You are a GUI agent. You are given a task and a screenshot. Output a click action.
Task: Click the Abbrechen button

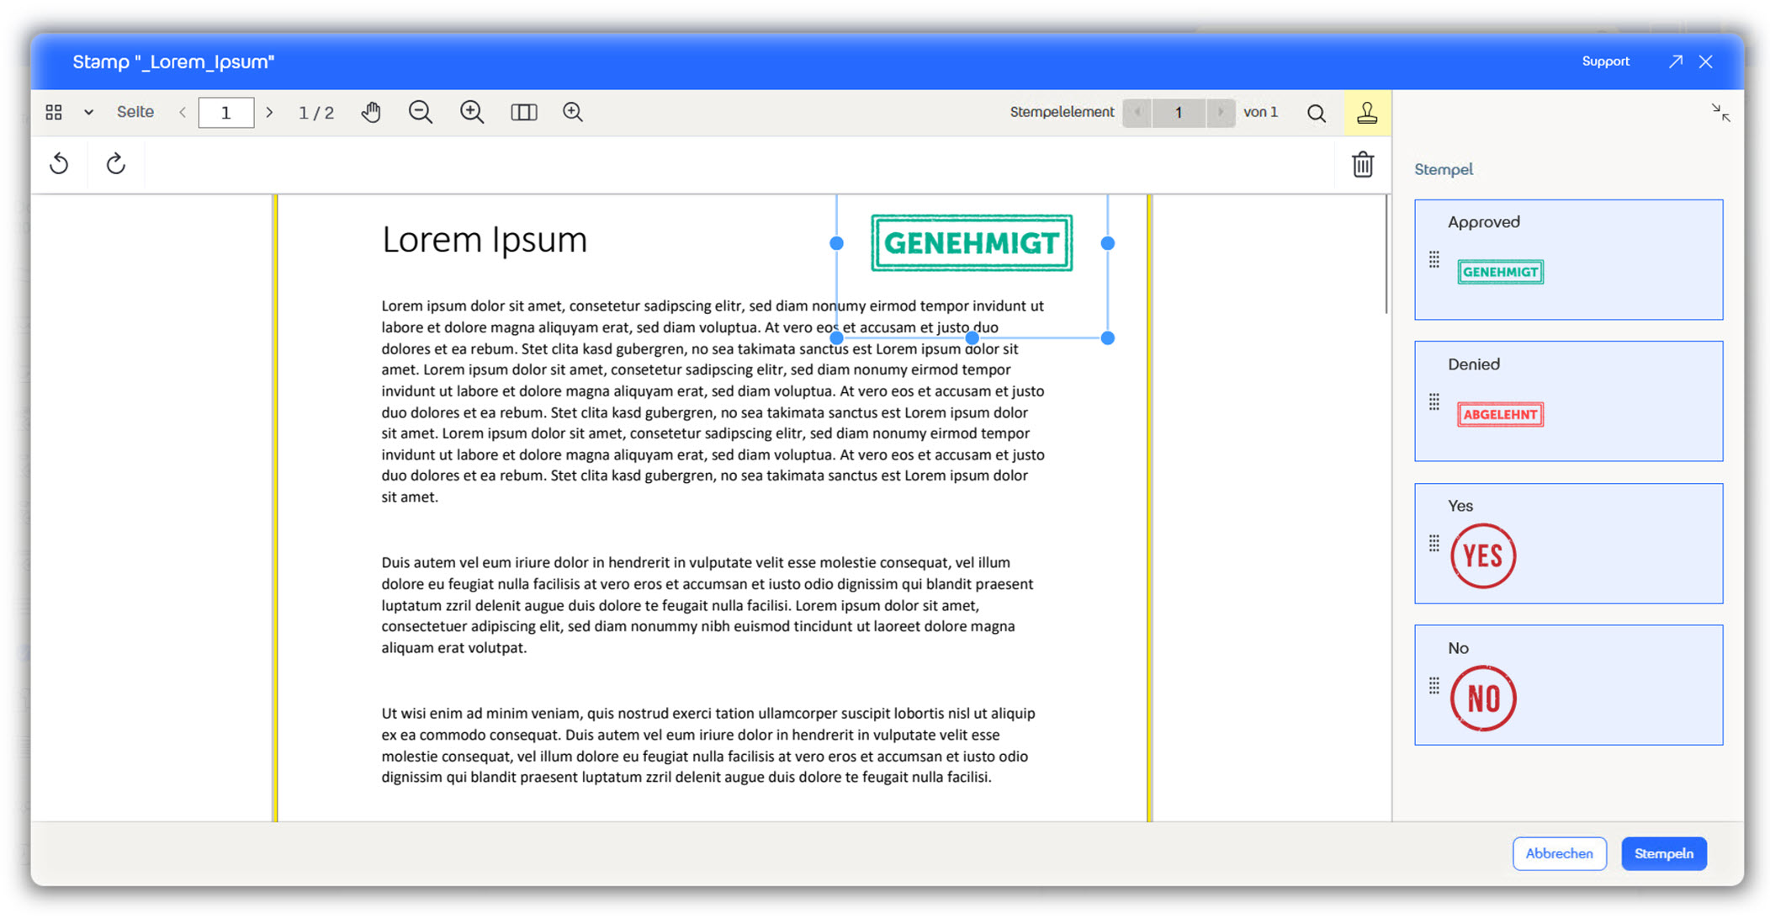coord(1559,853)
